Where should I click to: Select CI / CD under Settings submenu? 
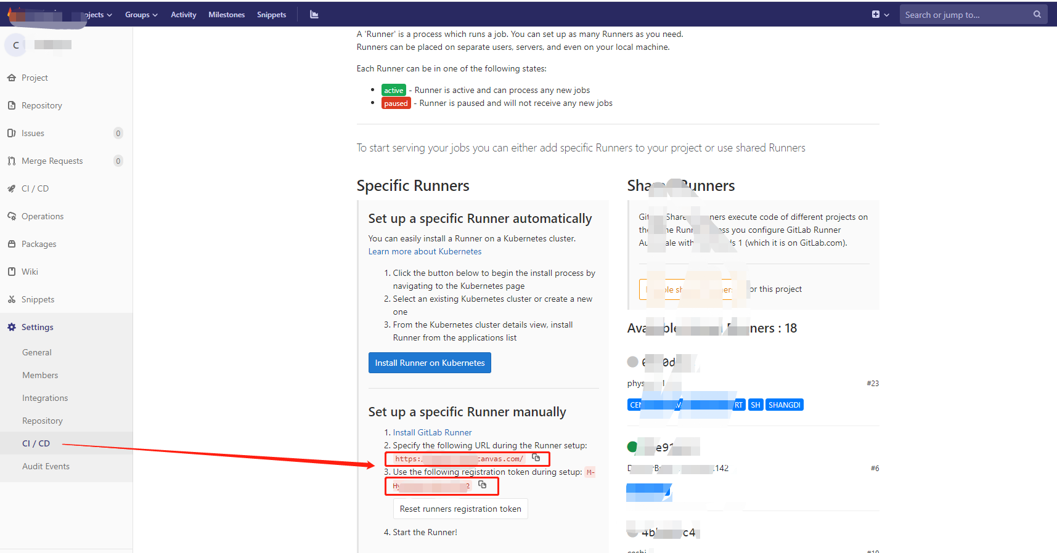pyautogui.click(x=36, y=443)
